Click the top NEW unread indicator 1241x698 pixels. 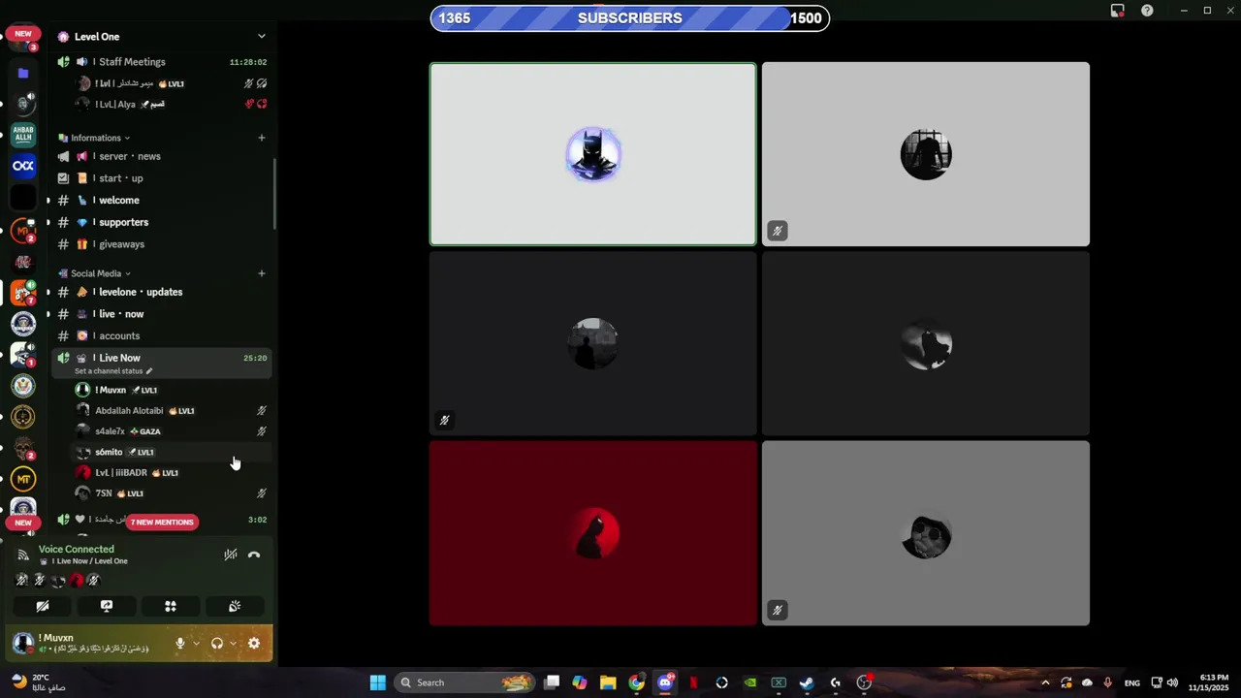[23, 34]
